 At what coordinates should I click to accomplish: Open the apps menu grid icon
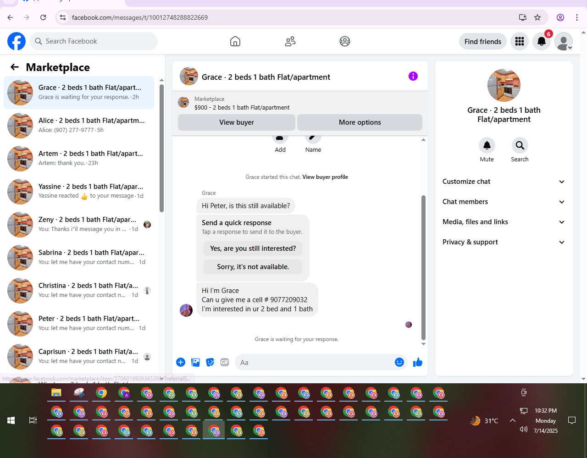[x=520, y=41]
